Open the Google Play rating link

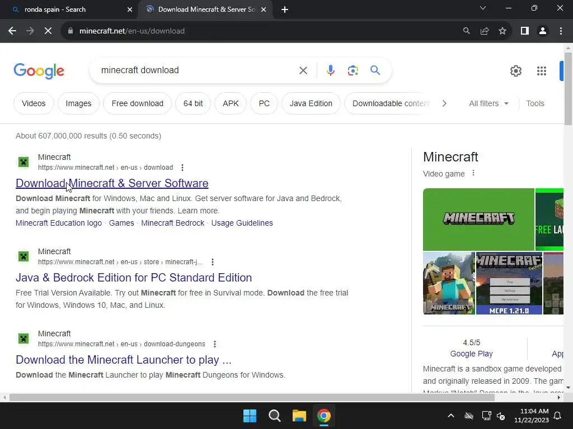pyautogui.click(x=471, y=354)
